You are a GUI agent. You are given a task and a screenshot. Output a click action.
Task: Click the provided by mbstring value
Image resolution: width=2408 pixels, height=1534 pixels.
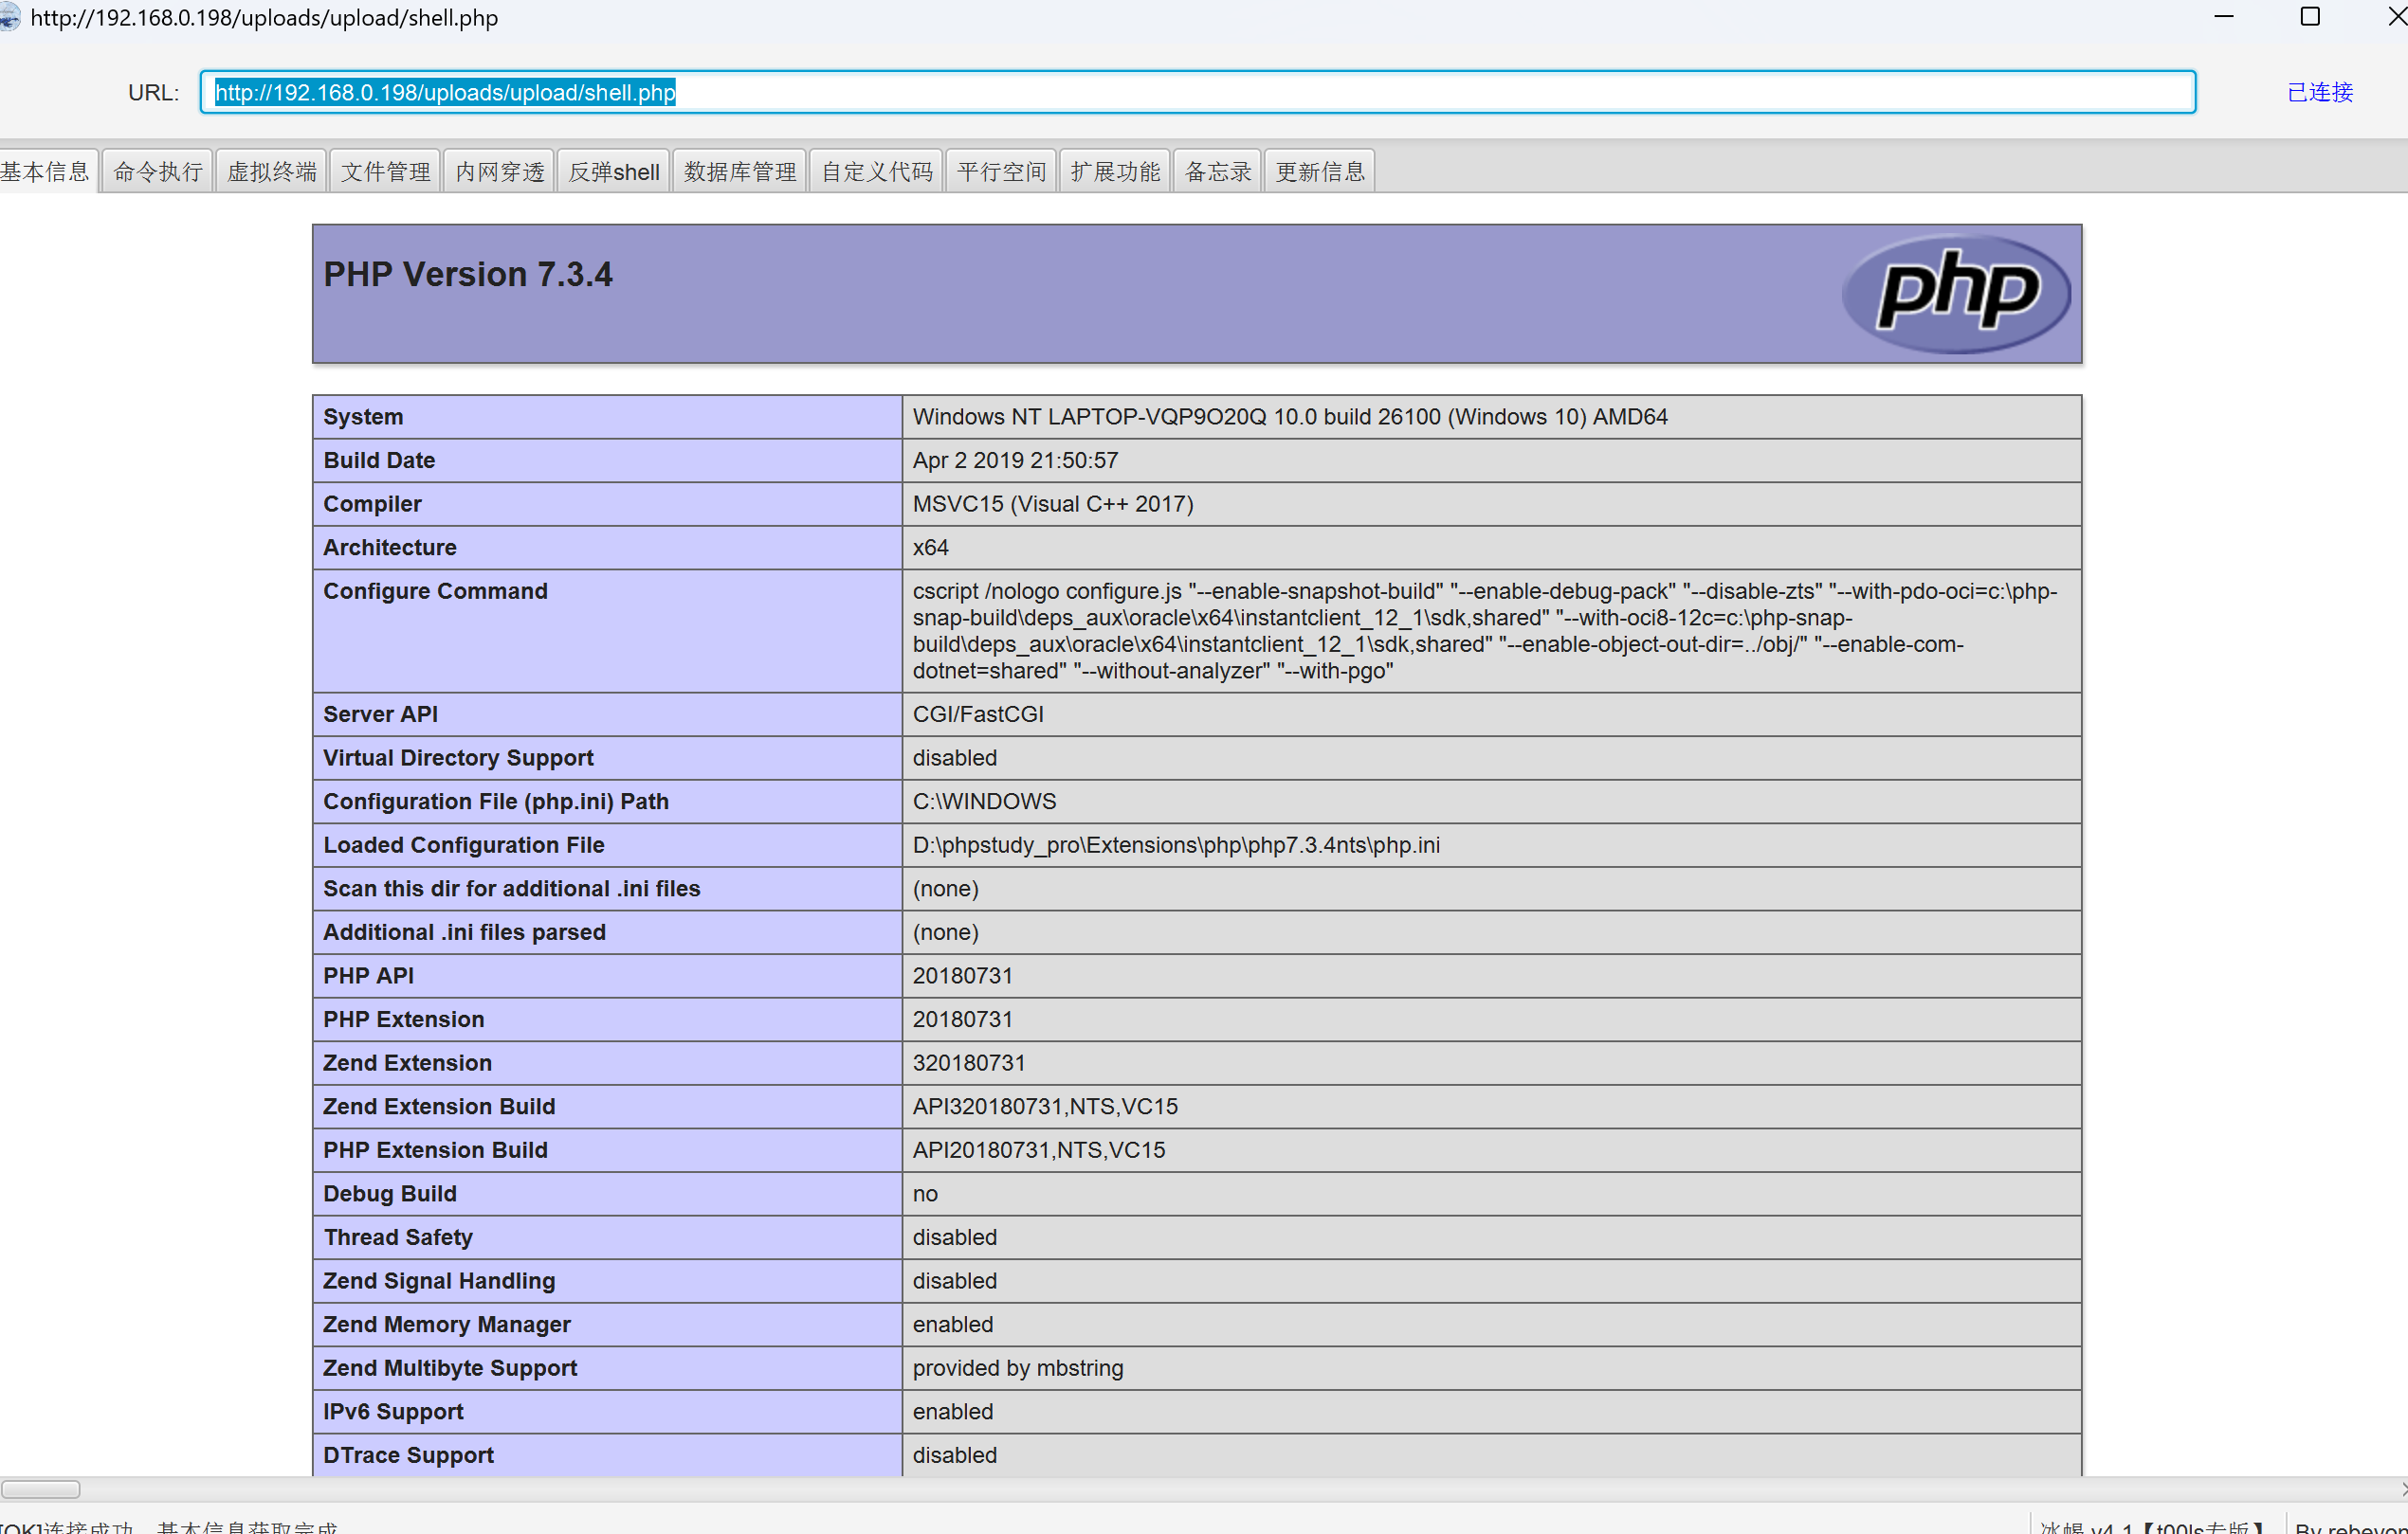coord(1018,1368)
